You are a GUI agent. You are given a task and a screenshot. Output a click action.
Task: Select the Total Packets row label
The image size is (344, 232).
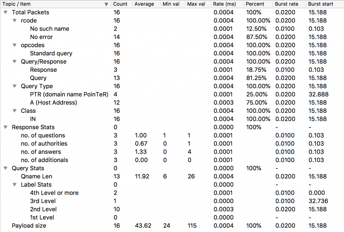31,12
